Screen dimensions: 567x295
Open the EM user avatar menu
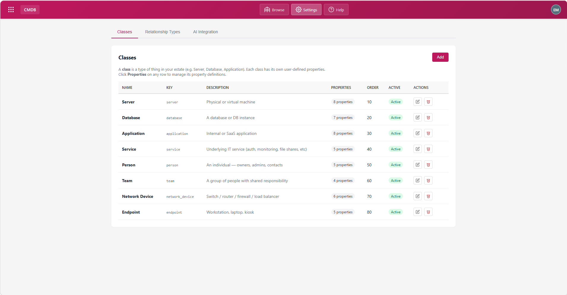[556, 10]
